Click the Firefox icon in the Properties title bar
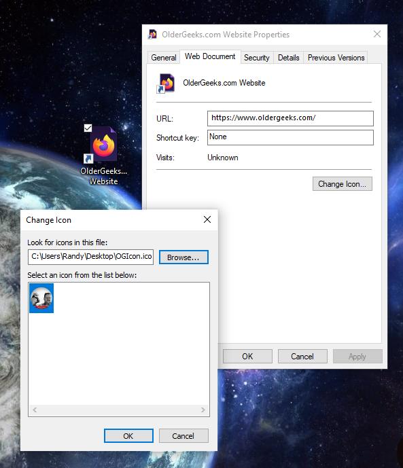 tap(152, 35)
